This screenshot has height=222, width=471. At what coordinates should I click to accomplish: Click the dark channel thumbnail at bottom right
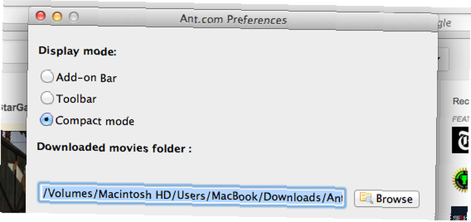tap(460, 214)
